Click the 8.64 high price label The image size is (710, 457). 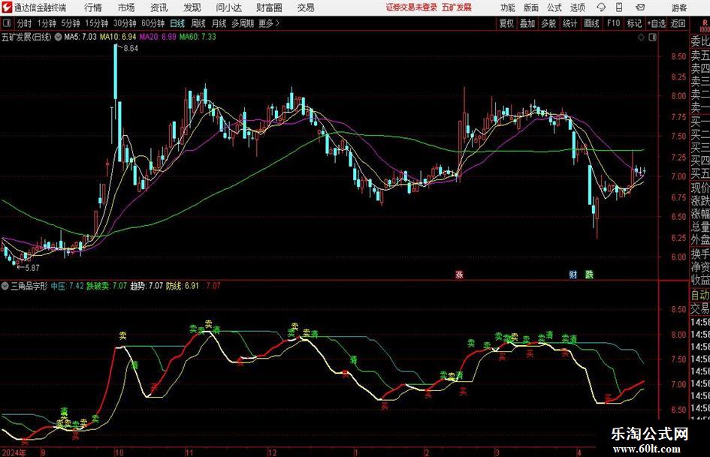pyautogui.click(x=131, y=49)
